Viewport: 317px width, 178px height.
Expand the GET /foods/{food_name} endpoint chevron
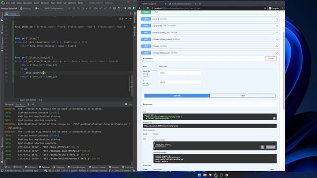pos(277,40)
